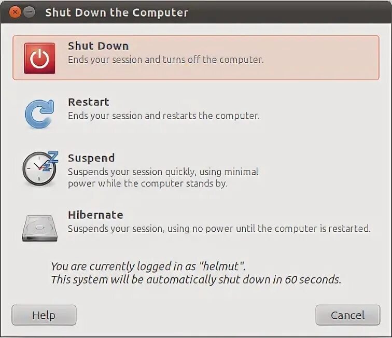Close the dialog with the orange X

click(15, 12)
